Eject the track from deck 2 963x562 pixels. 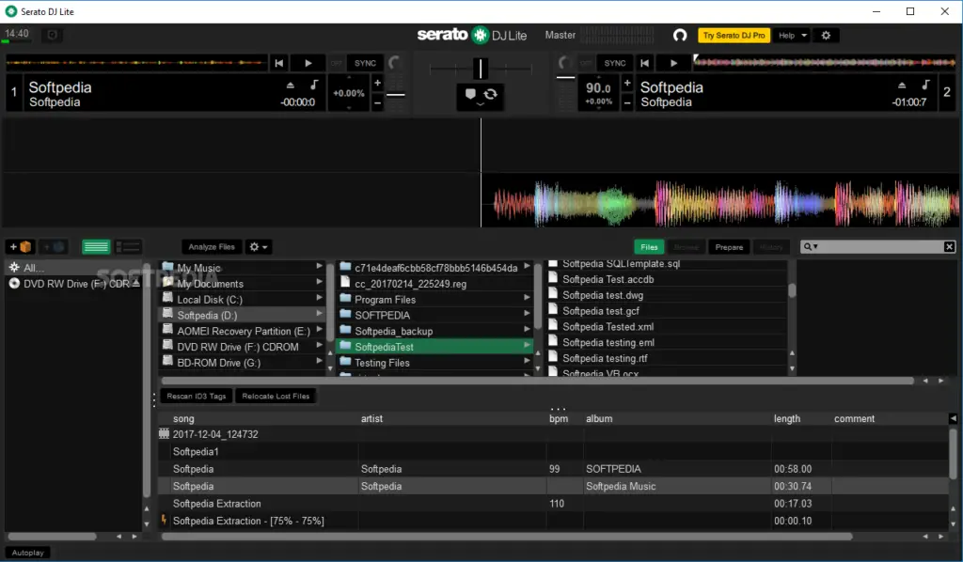click(x=902, y=85)
